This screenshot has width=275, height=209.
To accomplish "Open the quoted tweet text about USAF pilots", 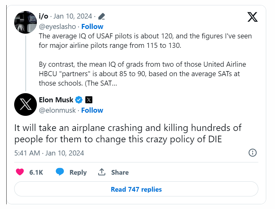I will (145, 59).
